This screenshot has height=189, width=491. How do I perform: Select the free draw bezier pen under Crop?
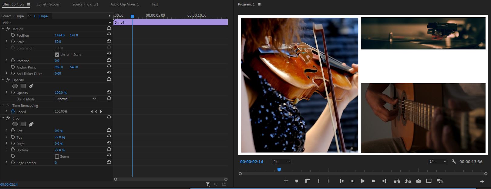[31, 124]
